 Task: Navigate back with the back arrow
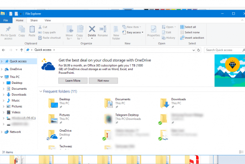[x=4, y=50]
